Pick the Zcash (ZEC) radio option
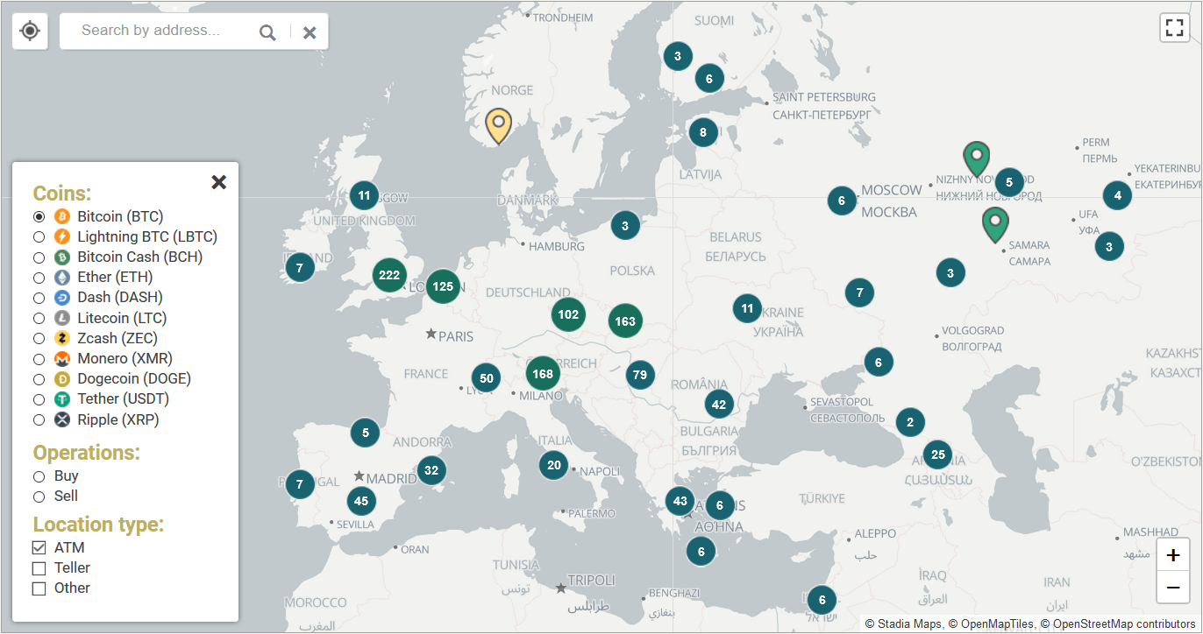1203x634 pixels. coord(39,338)
